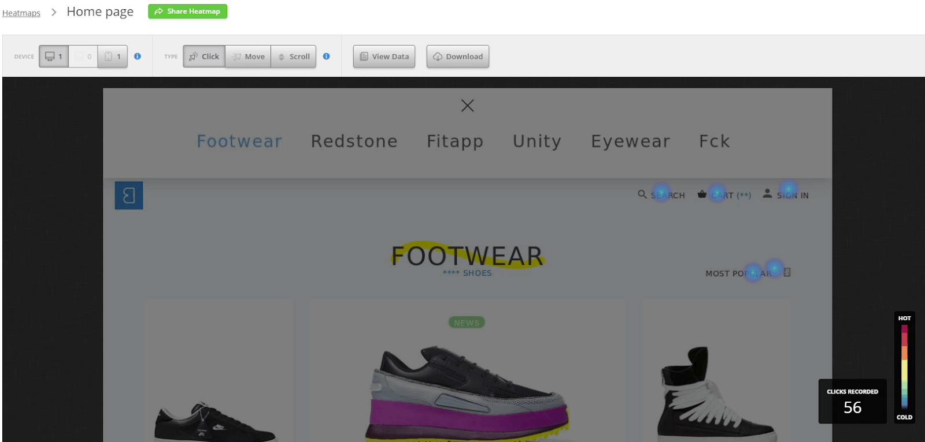Switch heatmap type to Scroll
Image resolution: width=925 pixels, height=442 pixels.
(x=294, y=57)
